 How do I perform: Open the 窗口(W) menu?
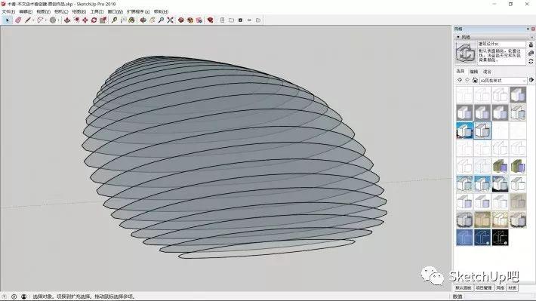(x=116, y=11)
